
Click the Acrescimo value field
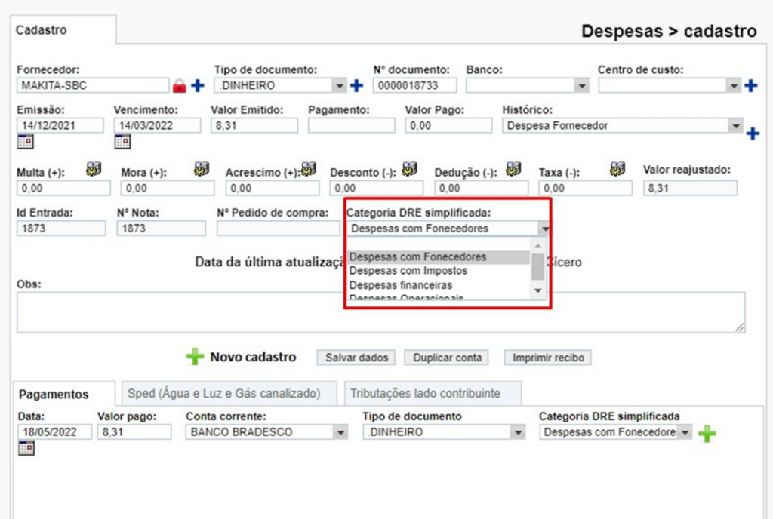273,189
